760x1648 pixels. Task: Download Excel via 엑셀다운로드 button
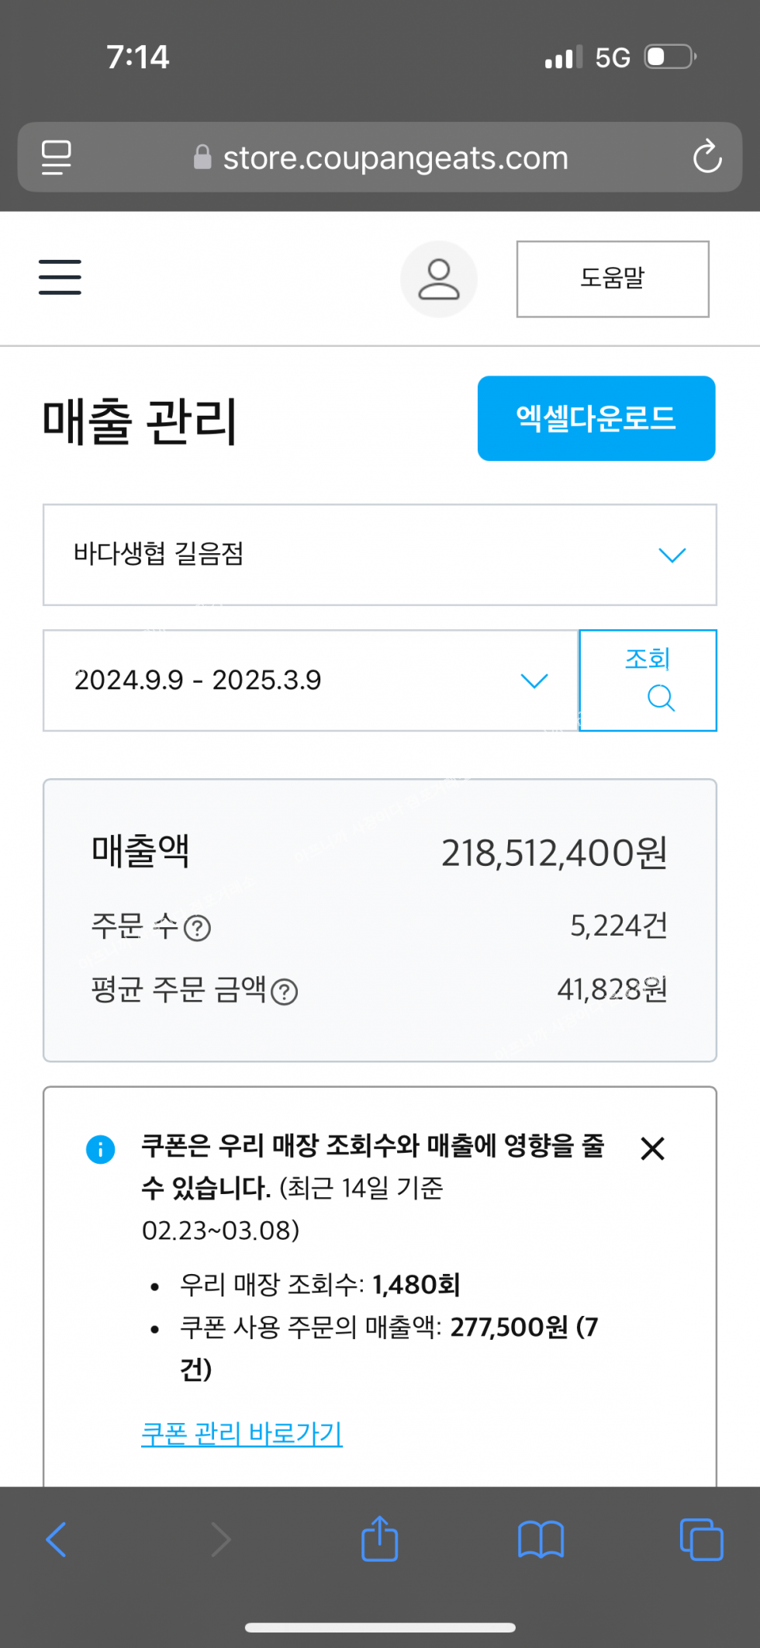(596, 418)
